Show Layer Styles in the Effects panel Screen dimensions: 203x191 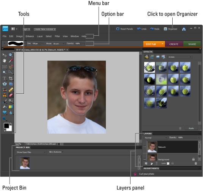tap(152, 57)
